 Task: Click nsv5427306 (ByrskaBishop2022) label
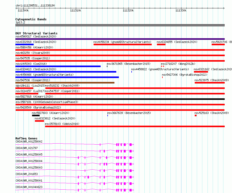pyautogui.click(x=185, y=75)
